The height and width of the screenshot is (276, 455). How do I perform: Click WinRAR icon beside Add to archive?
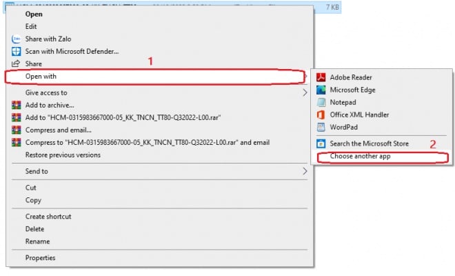[x=17, y=105]
